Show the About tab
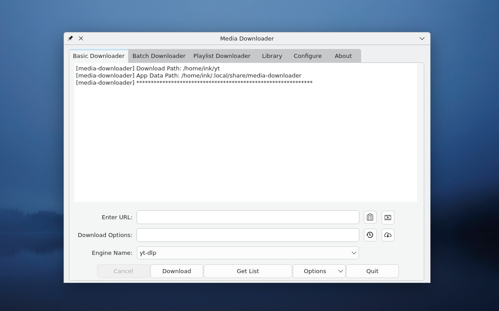This screenshot has height=311, width=499. (x=343, y=56)
